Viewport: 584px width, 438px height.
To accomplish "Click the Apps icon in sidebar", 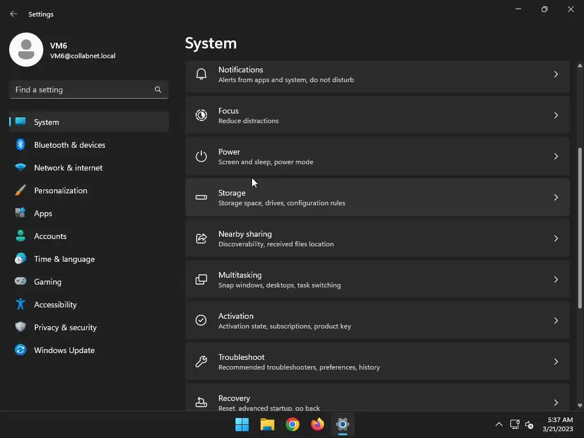I will click(21, 213).
